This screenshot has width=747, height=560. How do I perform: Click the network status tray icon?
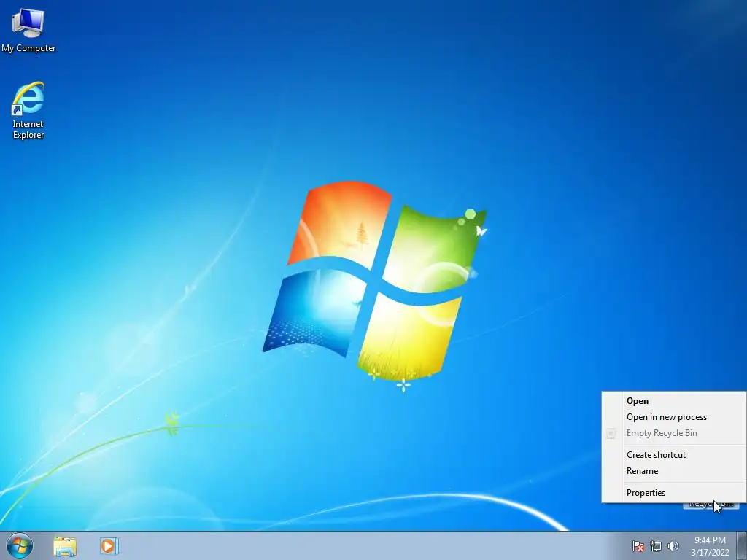click(656, 546)
